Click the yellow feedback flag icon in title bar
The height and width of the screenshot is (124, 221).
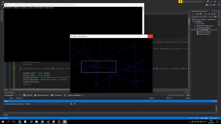pos(180,1)
